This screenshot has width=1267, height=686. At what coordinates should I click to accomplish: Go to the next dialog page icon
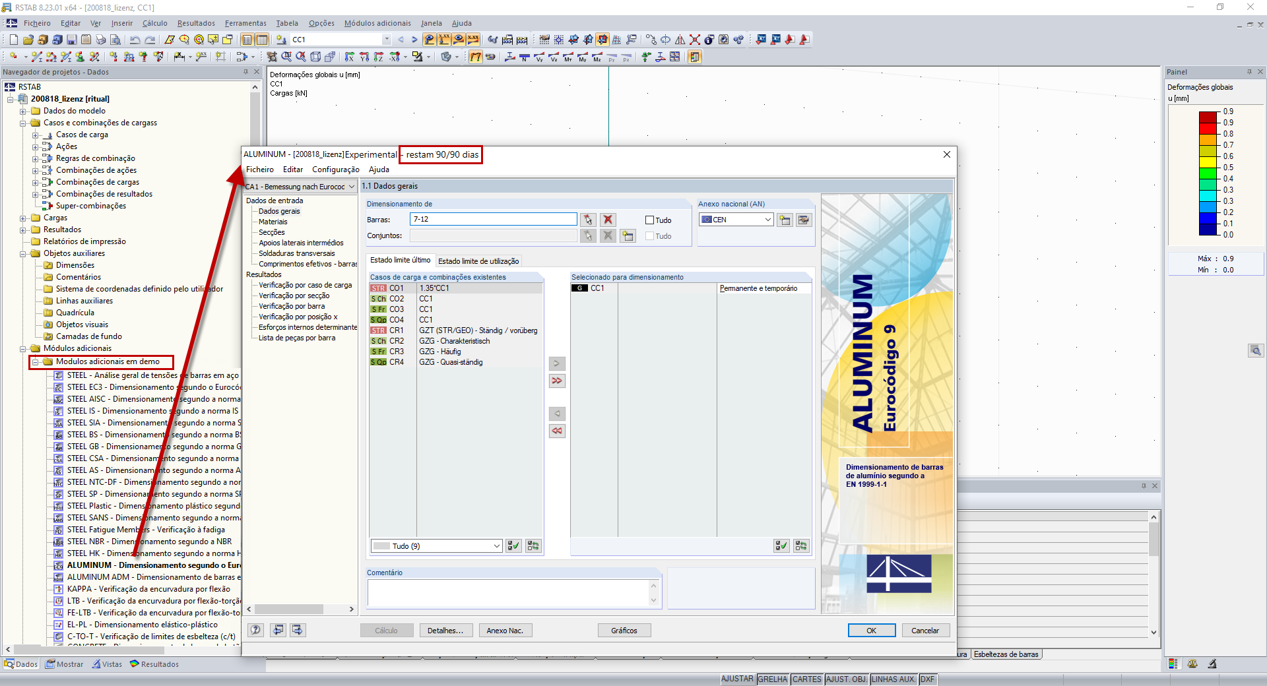pos(298,630)
